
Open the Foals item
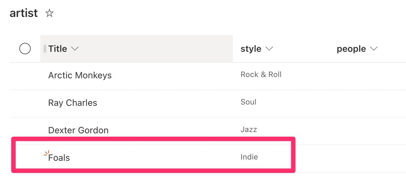(x=59, y=158)
